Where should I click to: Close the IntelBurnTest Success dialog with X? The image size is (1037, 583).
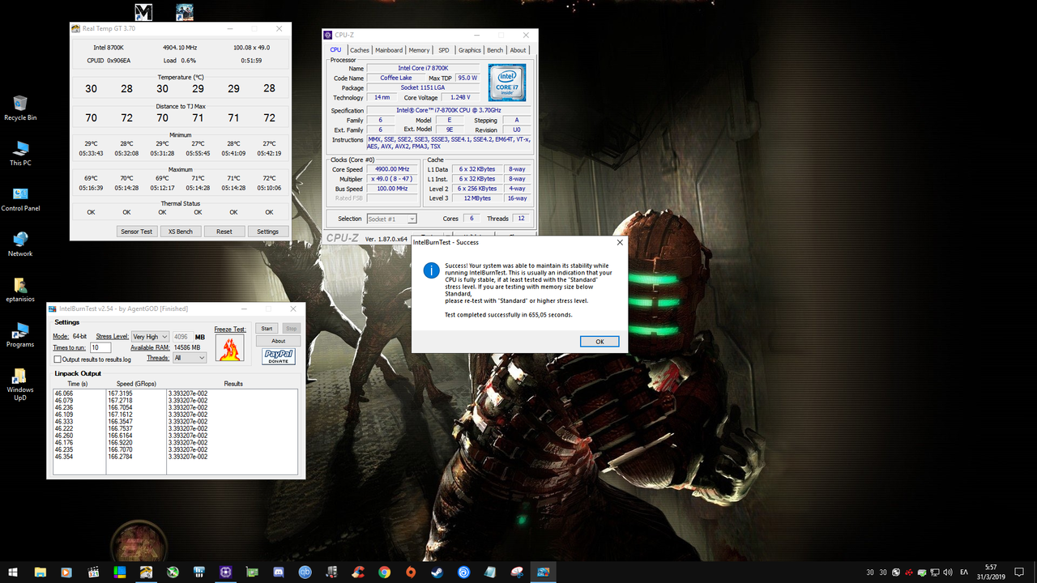(620, 242)
